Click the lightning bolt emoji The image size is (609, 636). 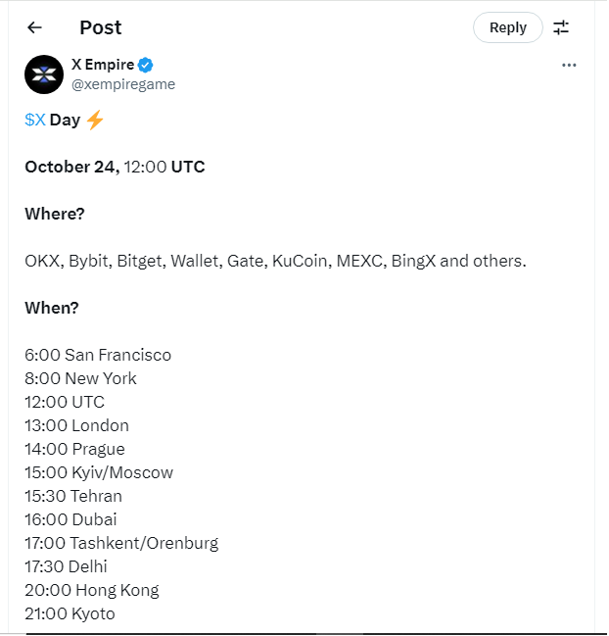click(x=94, y=121)
